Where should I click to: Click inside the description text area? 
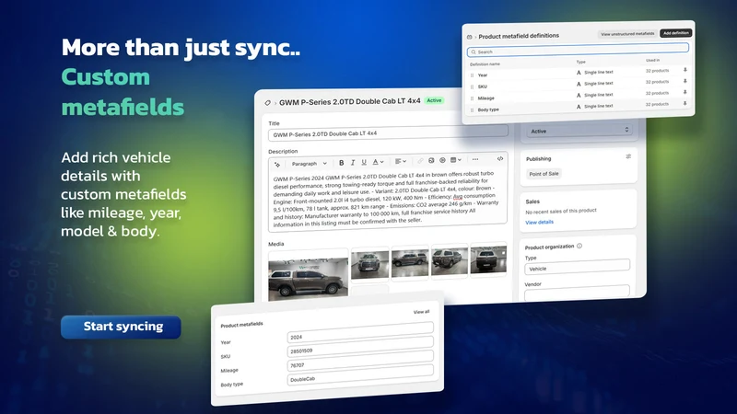386,200
